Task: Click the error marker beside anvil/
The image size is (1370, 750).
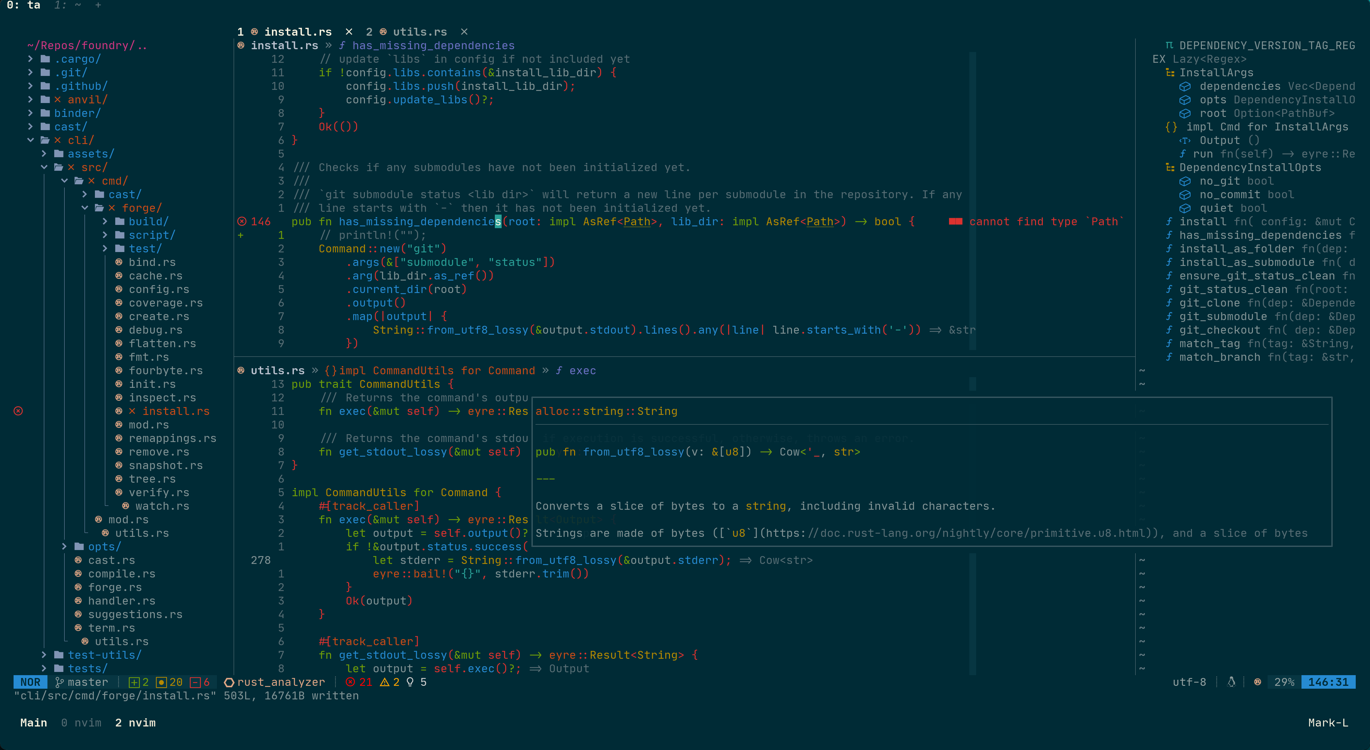Action: [x=57, y=100]
